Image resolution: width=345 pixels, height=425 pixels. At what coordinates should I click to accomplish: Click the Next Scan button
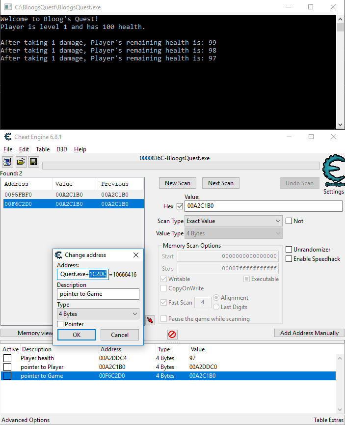pos(221,183)
